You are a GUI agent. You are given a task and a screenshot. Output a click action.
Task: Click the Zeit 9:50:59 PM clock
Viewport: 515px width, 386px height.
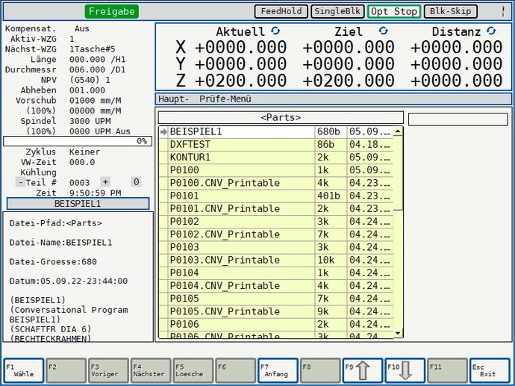pos(96,193)
